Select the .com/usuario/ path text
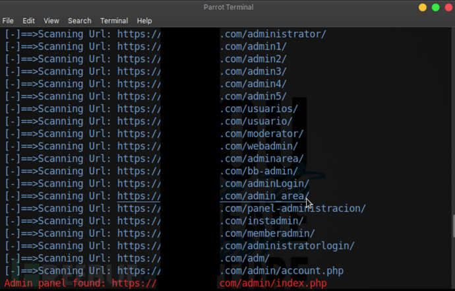Image resolution: width=455 pixels, height=291 pixels. (x=256, y=121)
